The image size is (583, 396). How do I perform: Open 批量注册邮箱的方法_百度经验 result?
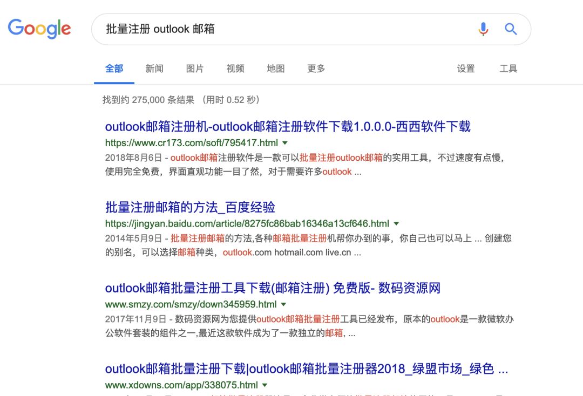190,207
